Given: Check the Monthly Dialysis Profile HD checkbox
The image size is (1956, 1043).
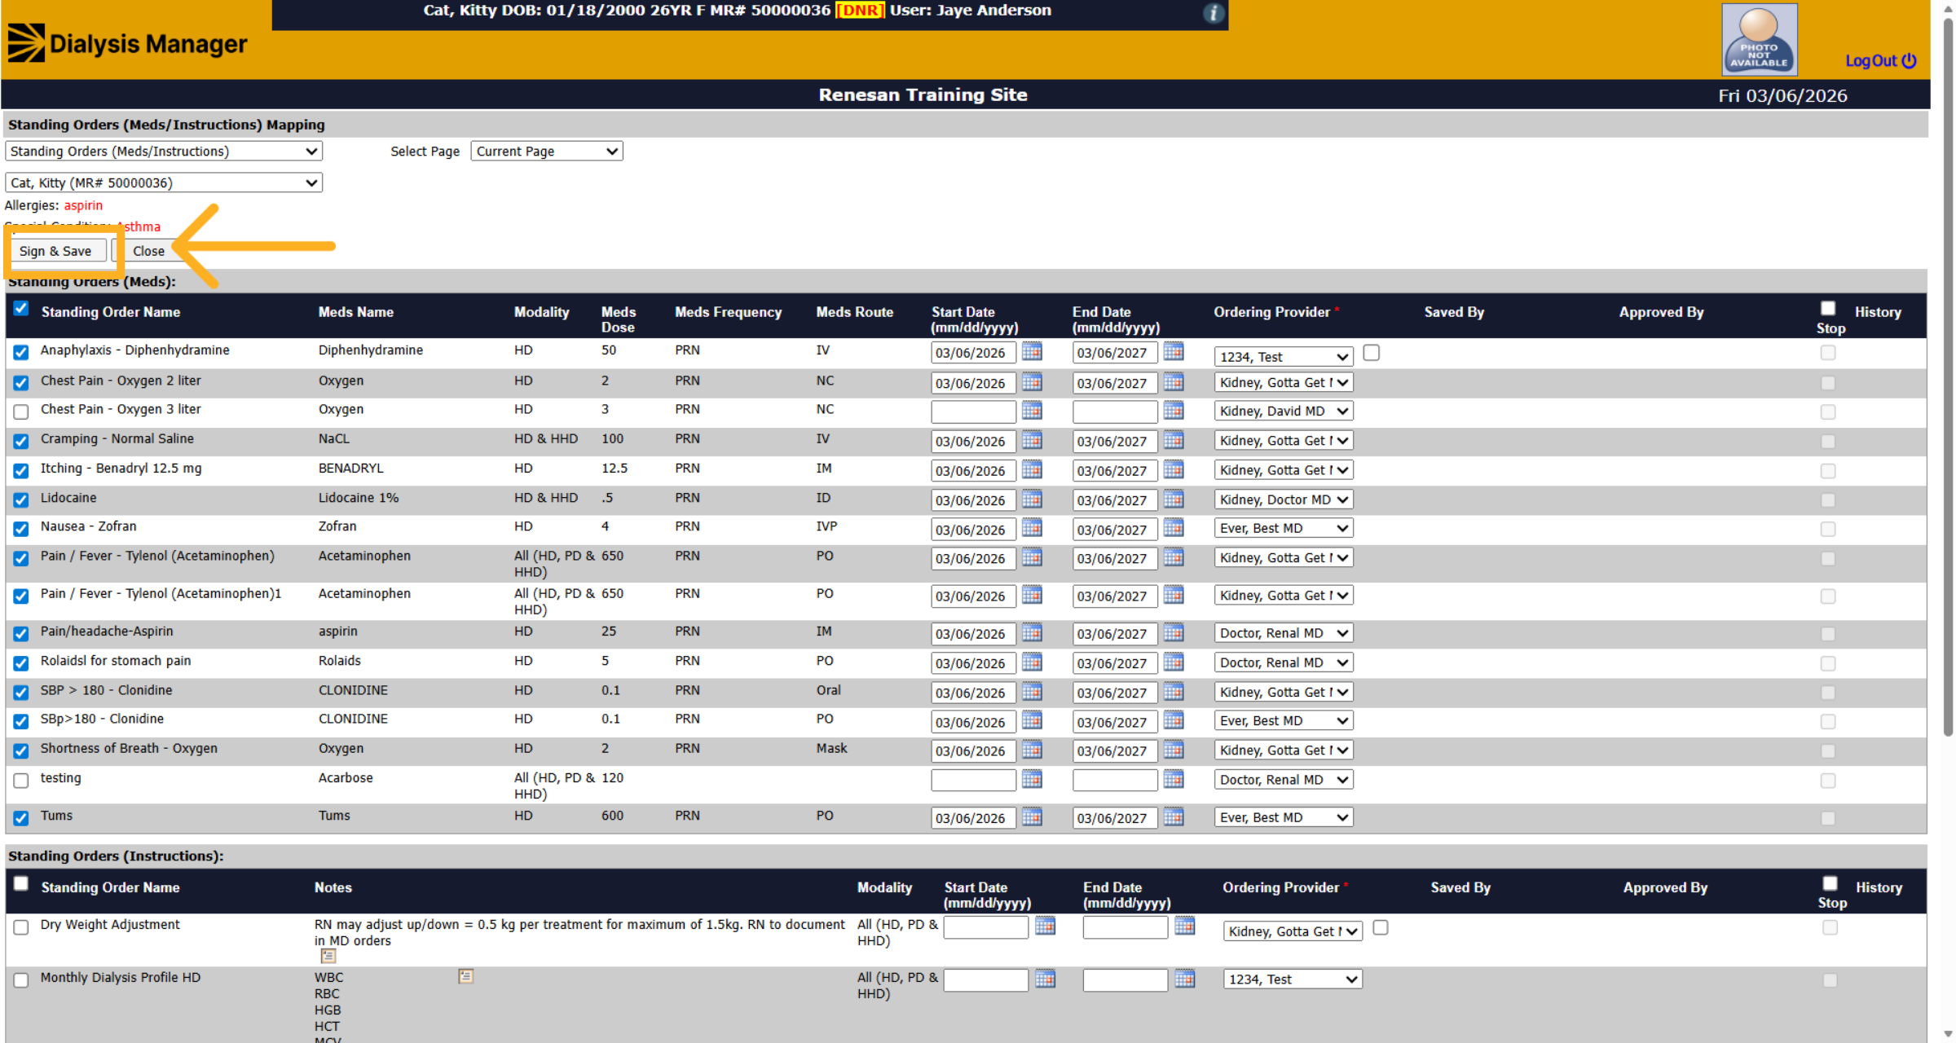Looking at the screenshot, I should 21,980.
